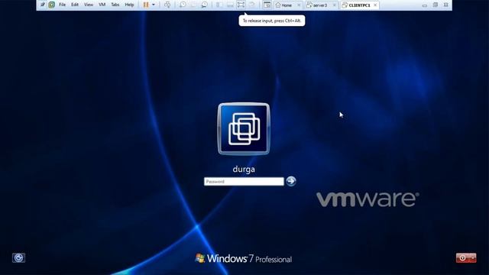489x275 pixels.
Task: Open the VM menu
Action: (102, 5)
